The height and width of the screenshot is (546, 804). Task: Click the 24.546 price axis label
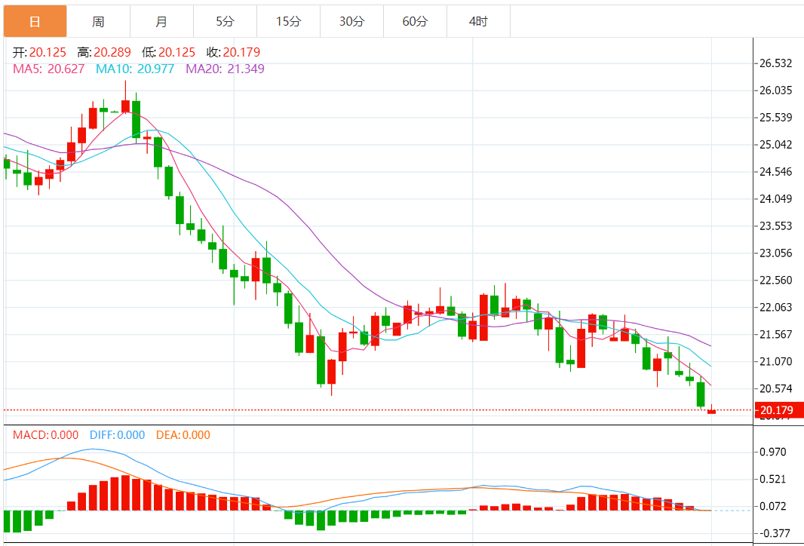(776, 172)
